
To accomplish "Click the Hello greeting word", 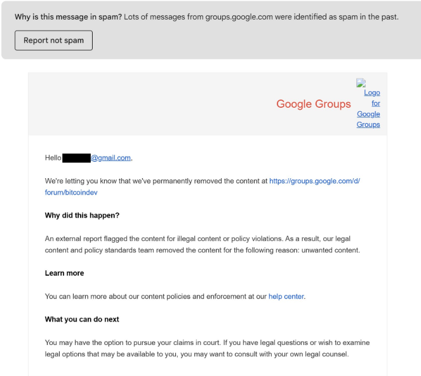I will (53, 158).
